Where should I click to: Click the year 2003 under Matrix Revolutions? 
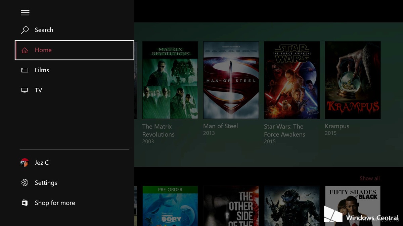pyautogui.click(x=148, y=142)
